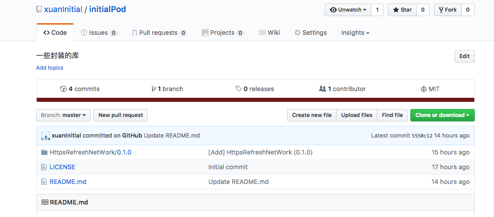Image resolution: width=494 pixels, height=217 pixels.
Task: Open the 0.1.0 folder link
Action: [124, 153]
